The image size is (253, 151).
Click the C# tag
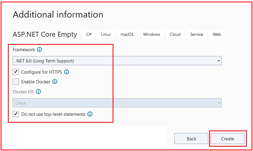pyautogui.click(x=89, y=34)
